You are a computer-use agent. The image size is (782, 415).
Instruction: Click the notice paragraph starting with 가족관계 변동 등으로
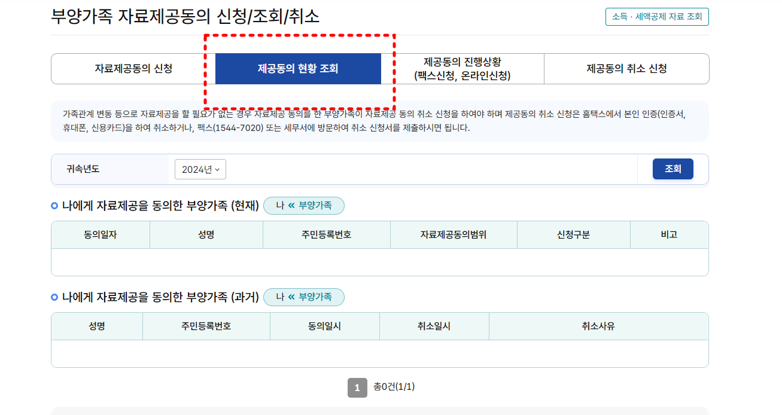tap(375, 121)
